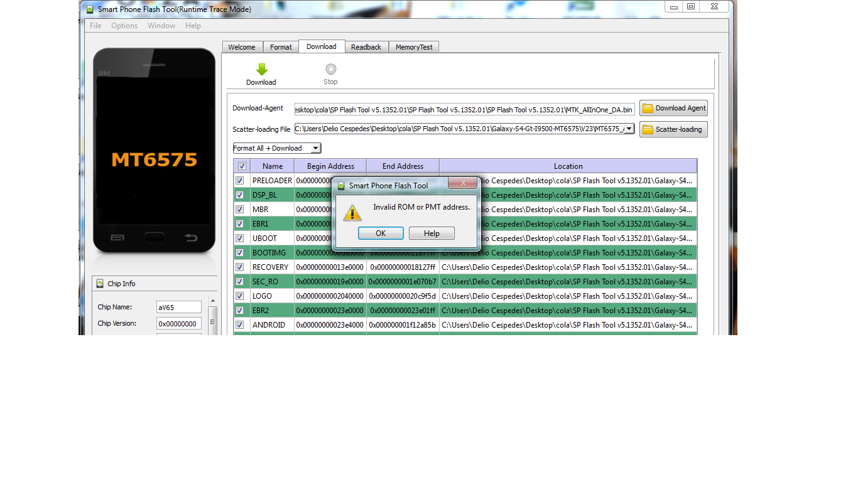
Task: Switch to the Readback tab
Action: (366, 47)
